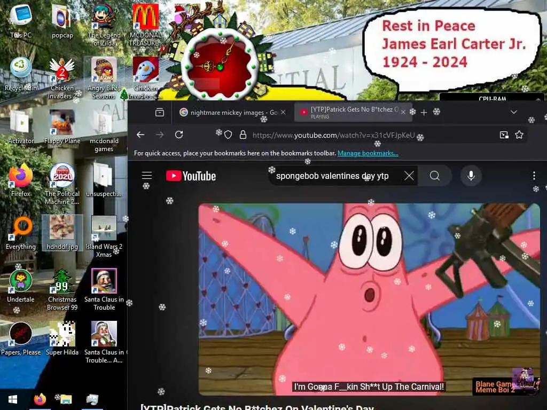Launch Chicken Invaders 2 shortcut
The height and width of the screenshot is (410, 547).
62,78
